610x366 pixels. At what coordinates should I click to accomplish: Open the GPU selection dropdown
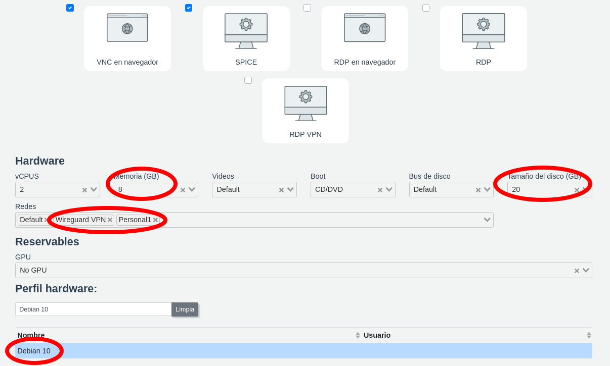click(x=586, y=270)
